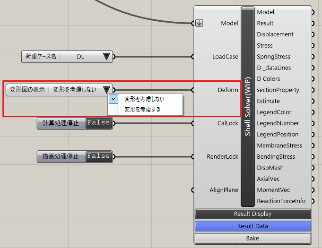The image size is (322, 248).
Task: Click the down-arrow icon on Model input
Action: pos(199,23)
